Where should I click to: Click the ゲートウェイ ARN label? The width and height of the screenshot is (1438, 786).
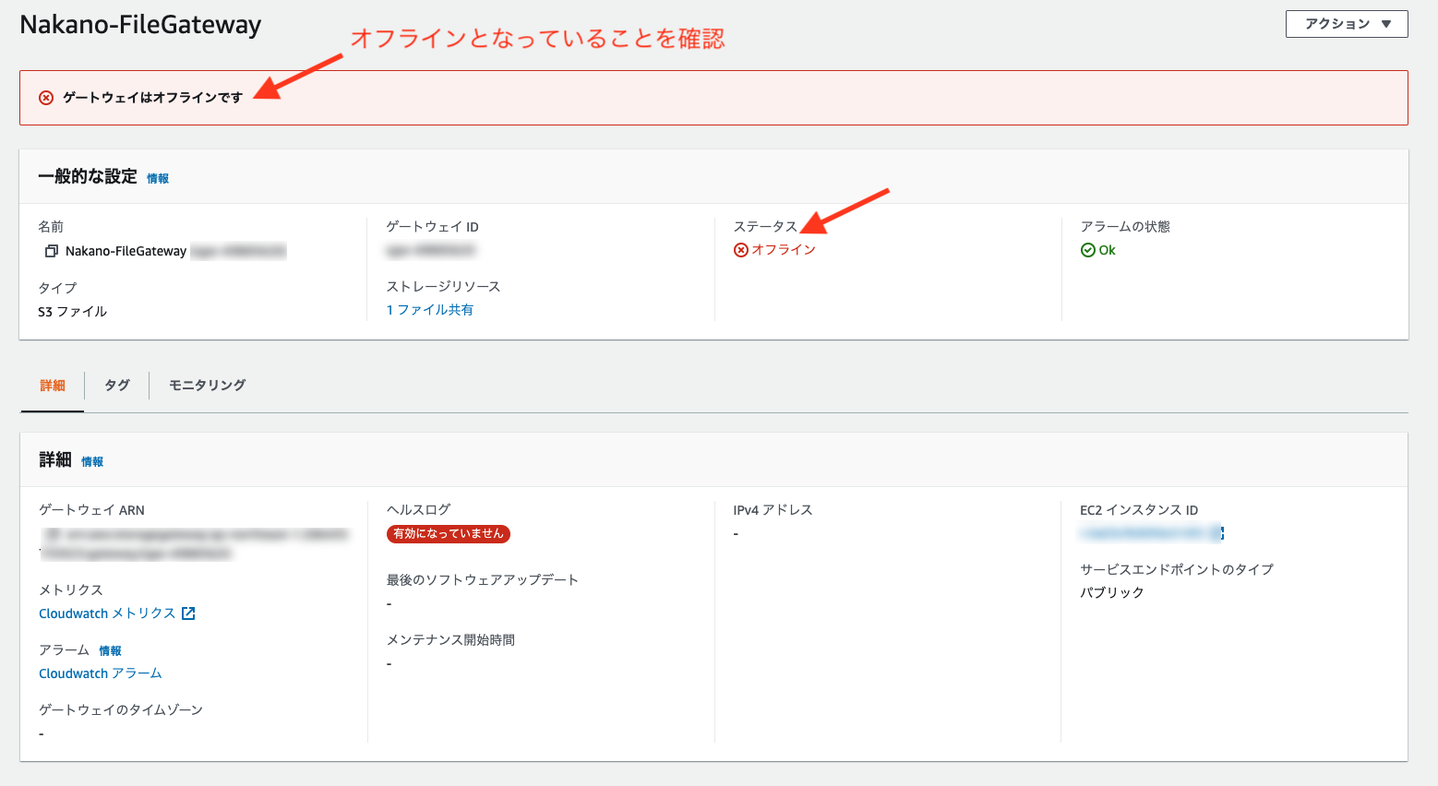coord(92,510)
